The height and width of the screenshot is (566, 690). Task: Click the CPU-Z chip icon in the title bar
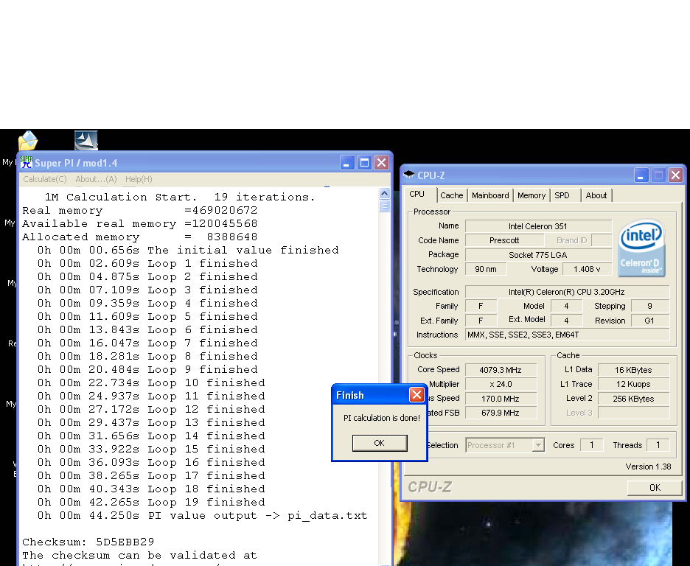pyautogui.click(x=409, y=175)
